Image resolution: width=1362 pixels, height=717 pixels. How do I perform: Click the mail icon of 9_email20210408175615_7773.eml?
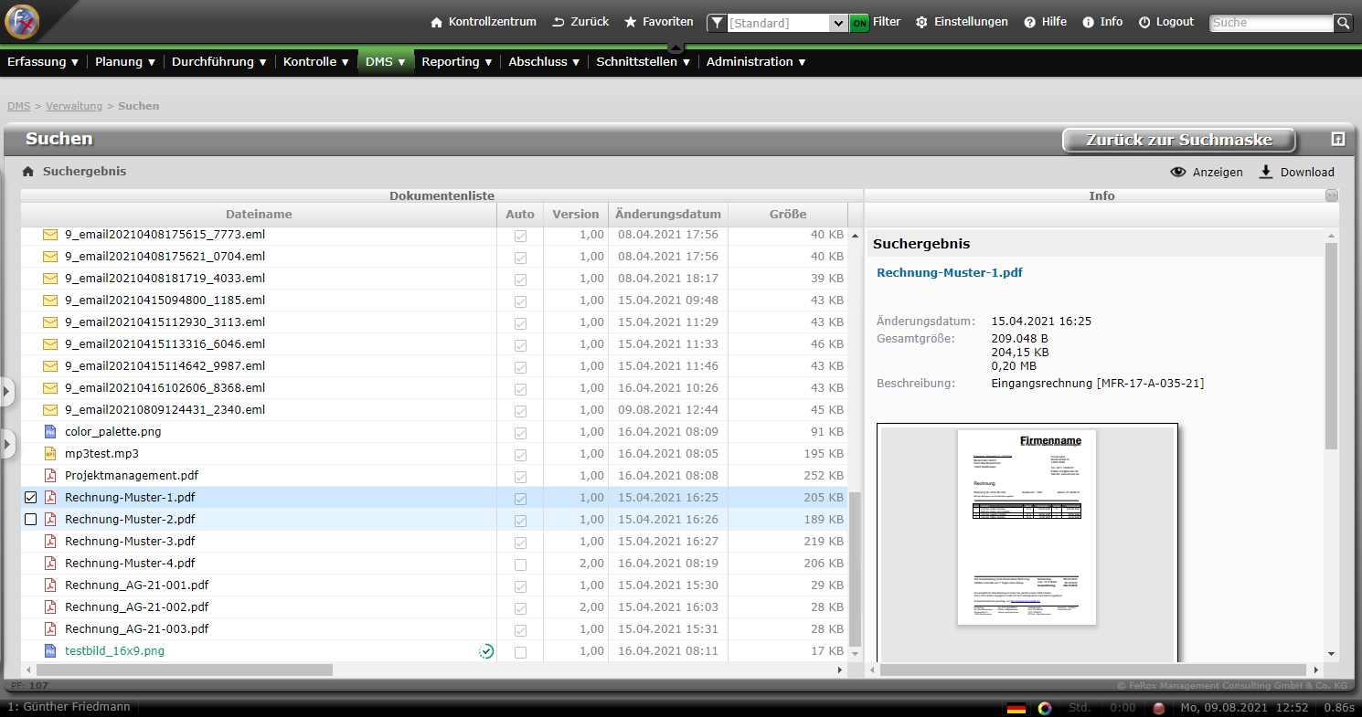(50, 235)
